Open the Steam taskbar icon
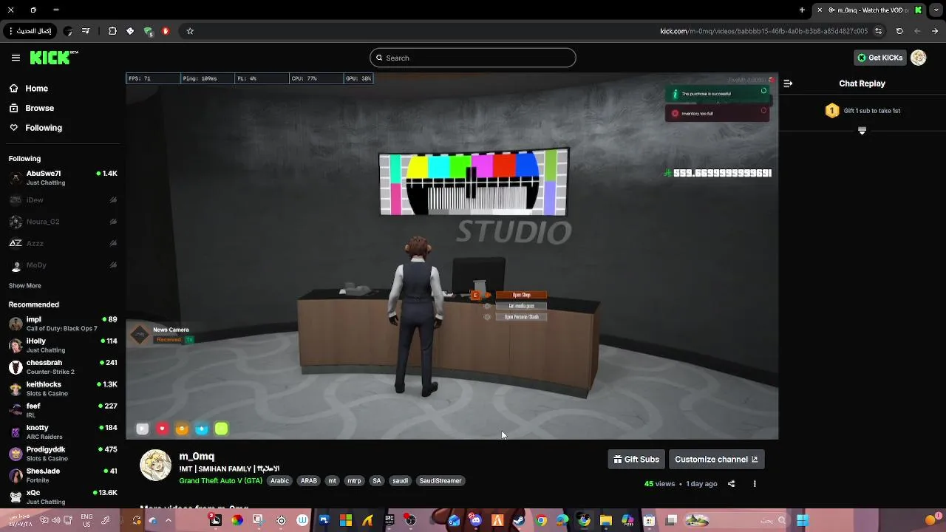The width and height of the screenshot is (946, 532). [x=519, y=520]
